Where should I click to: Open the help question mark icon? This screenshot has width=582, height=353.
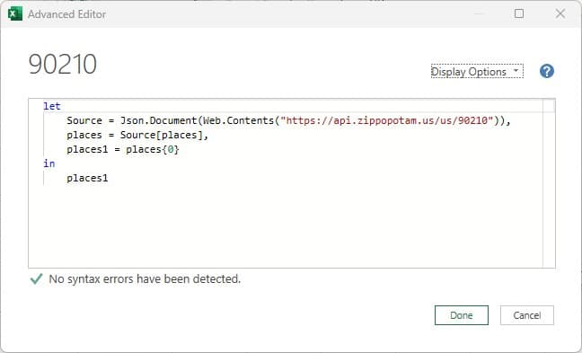pyautogui.click(x=547, y=71)
